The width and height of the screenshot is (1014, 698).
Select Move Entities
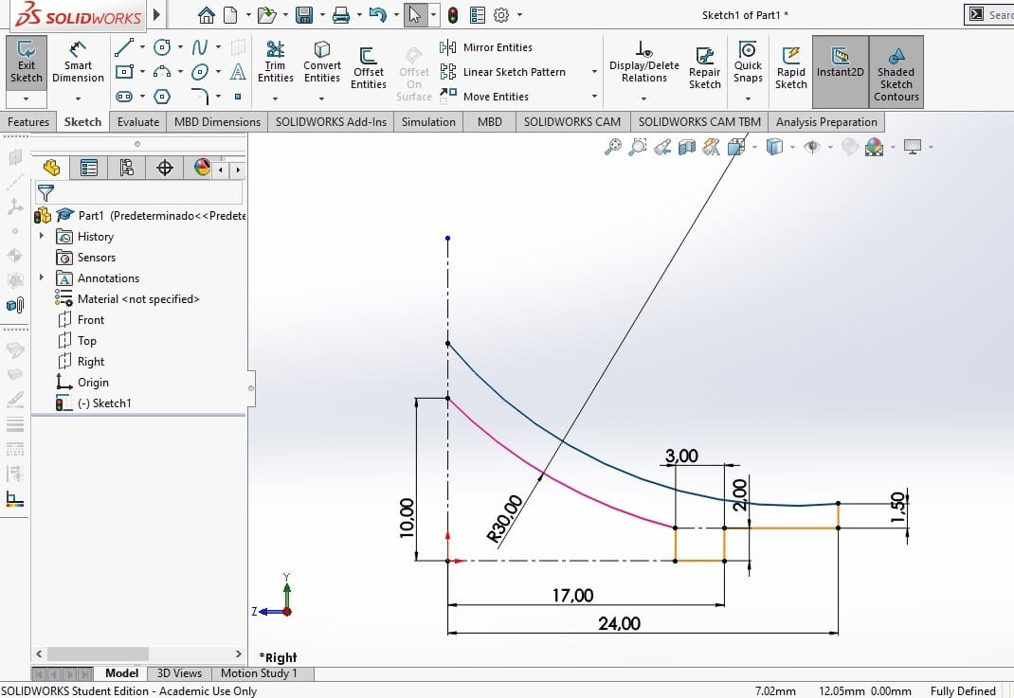click(x=484, y=97)
